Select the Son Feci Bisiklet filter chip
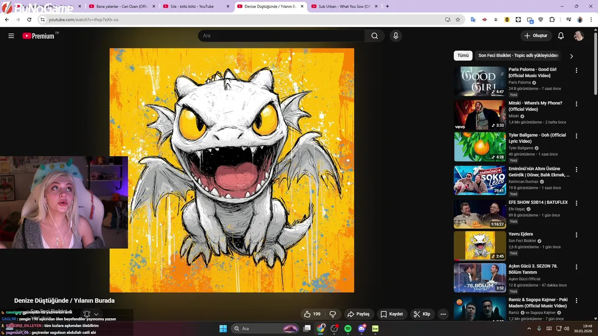 click(518, 56)
